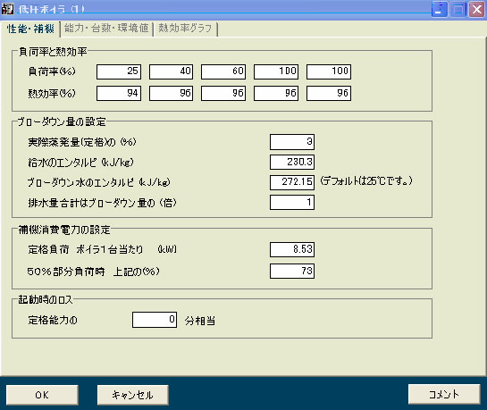This screenshot has width=487, height=410.
Task: Select the fifth, last 負荷率 field showing 100
Action: 329,71
